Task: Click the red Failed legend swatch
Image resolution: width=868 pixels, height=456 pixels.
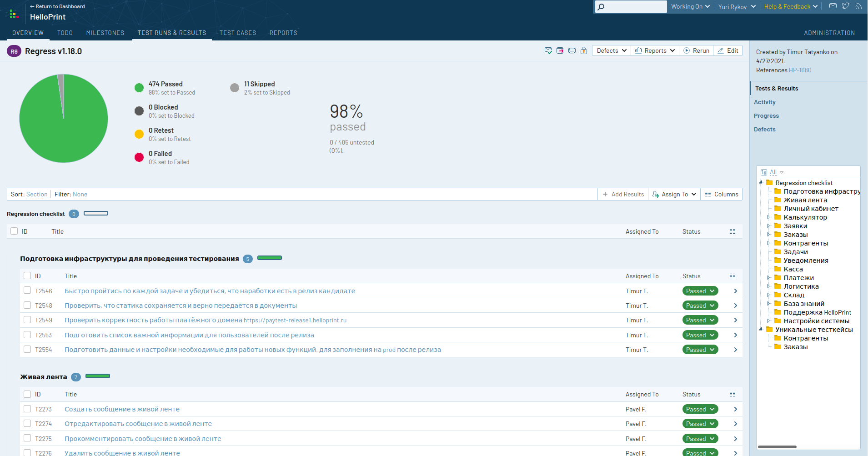Action: [139, 157]
